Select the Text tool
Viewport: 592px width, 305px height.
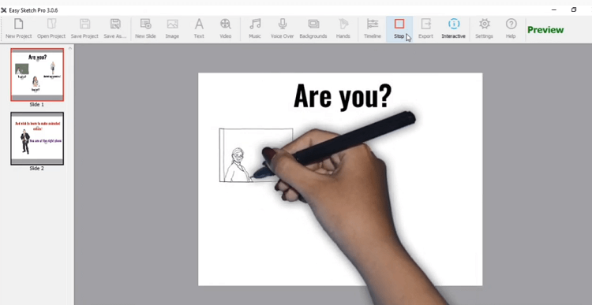[x=199, y=28]
